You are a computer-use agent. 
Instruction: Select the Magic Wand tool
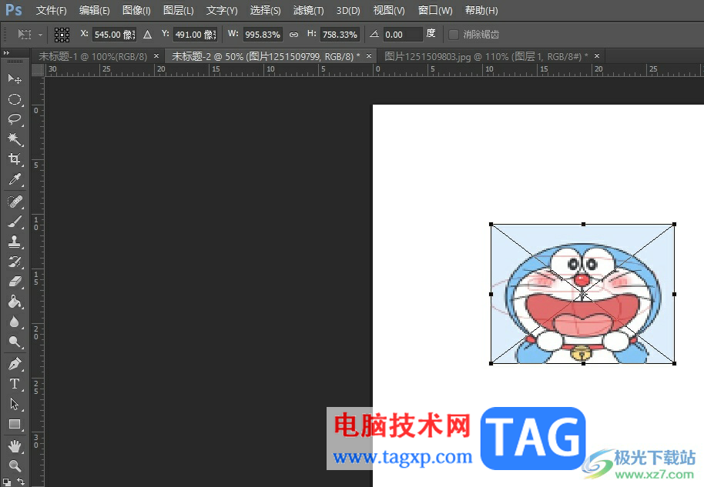click(15, 139)
